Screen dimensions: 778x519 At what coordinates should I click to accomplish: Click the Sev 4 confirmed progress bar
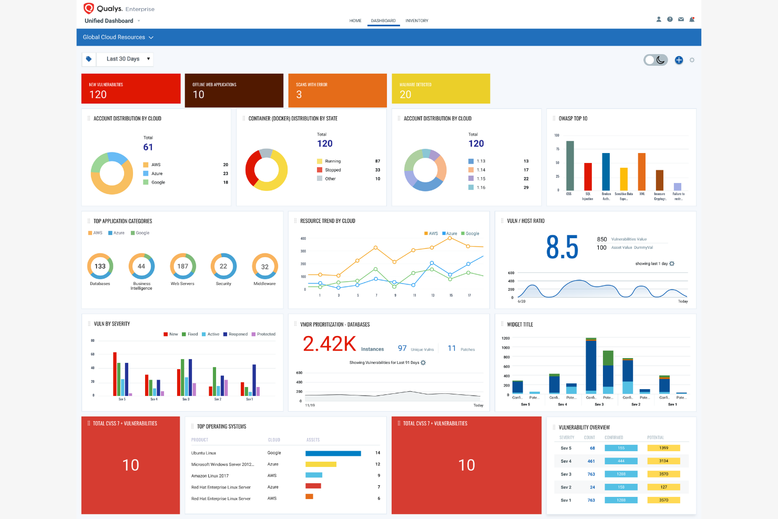click(621, 461)
